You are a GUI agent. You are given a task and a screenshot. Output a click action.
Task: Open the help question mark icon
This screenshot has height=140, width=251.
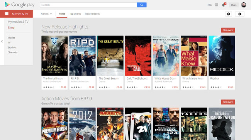click(229, 14)
